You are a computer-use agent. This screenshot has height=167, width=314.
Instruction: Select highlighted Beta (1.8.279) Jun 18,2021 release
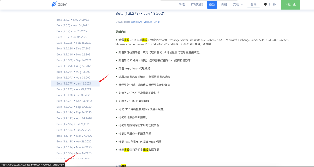pyautogui.click(x=75, y=83)
